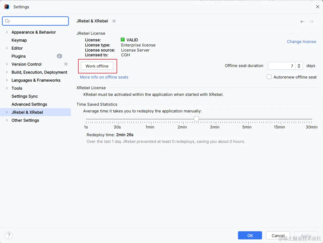
Task: Click the redeploy time slider handle
Action: 196,119
